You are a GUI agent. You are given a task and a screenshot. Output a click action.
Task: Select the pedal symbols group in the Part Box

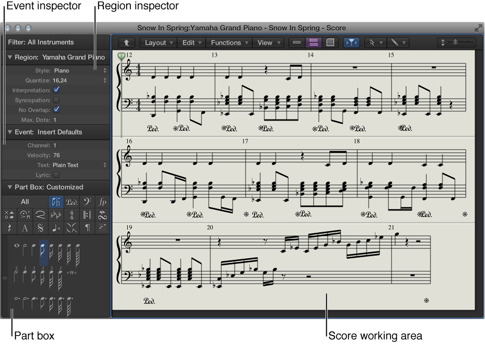pyautogui.click(x=72, y=202)
